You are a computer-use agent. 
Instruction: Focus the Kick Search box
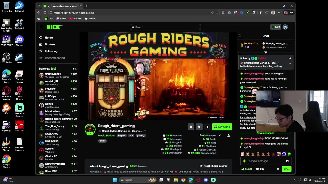(x=166, y=27)
